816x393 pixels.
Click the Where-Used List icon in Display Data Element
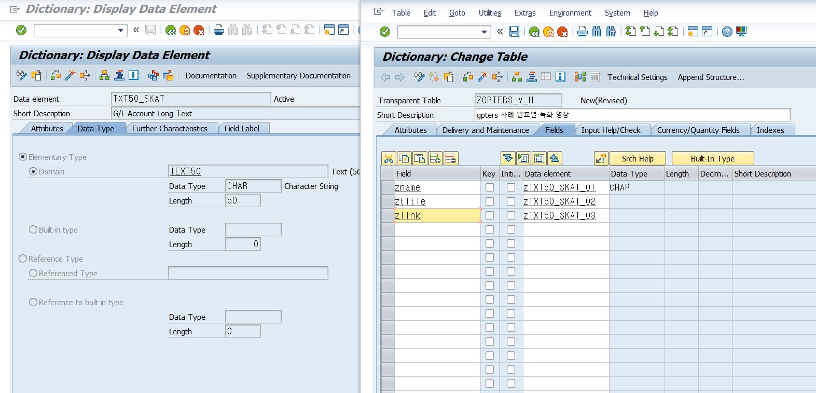(x=85, y=76)
